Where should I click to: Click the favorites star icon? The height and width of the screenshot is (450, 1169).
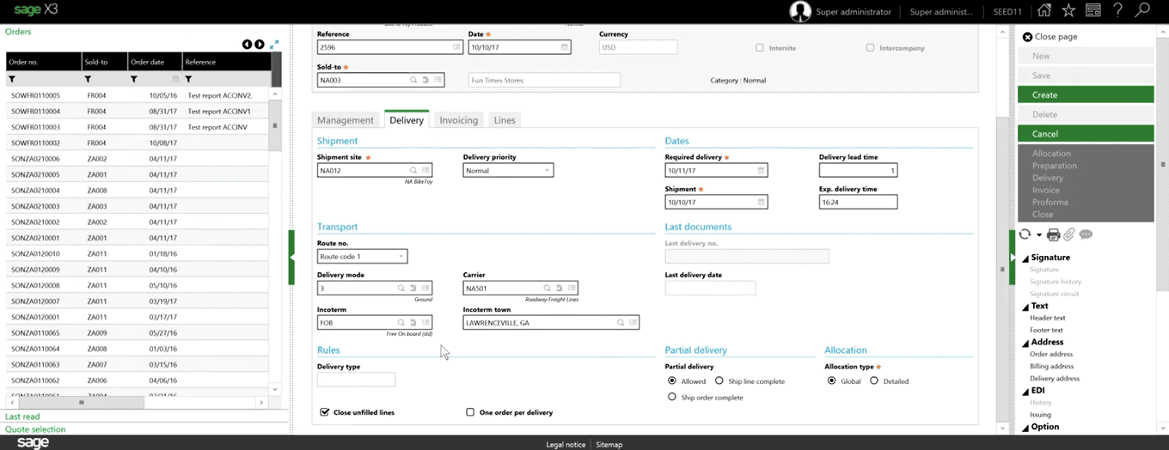pyautogui.click(x=1068, y=11)
